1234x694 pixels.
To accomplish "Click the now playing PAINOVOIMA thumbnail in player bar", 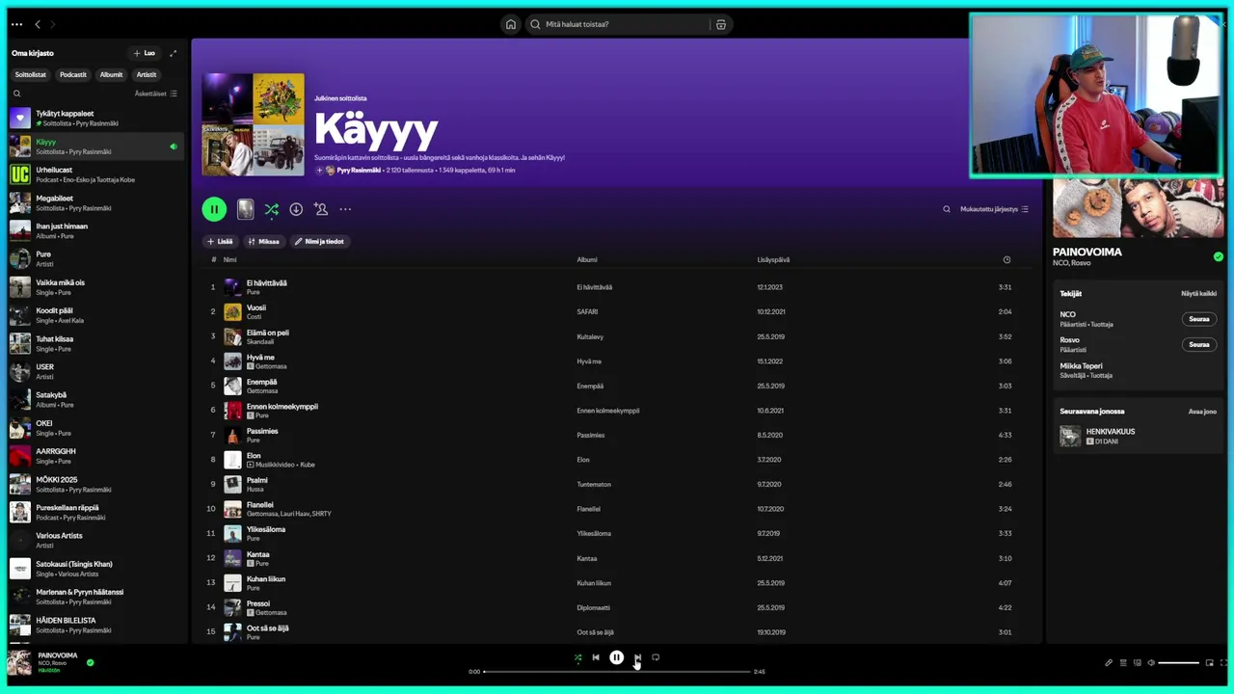I will pyautogui.click(x=19, y=663).
